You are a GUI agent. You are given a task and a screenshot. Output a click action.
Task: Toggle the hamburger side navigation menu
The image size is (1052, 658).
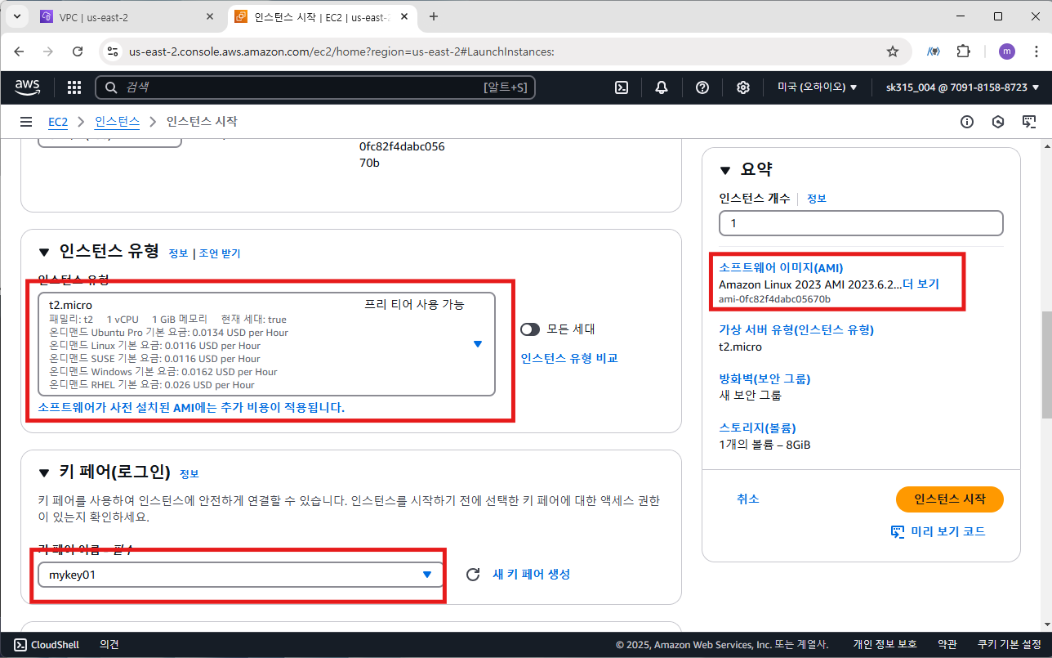click(x=25, y=122)
